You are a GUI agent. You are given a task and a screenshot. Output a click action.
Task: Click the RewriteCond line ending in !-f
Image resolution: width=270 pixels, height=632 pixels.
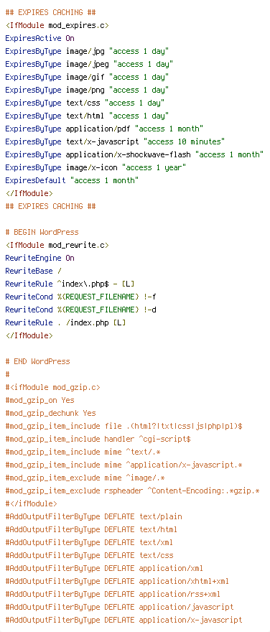coord(80,297)
